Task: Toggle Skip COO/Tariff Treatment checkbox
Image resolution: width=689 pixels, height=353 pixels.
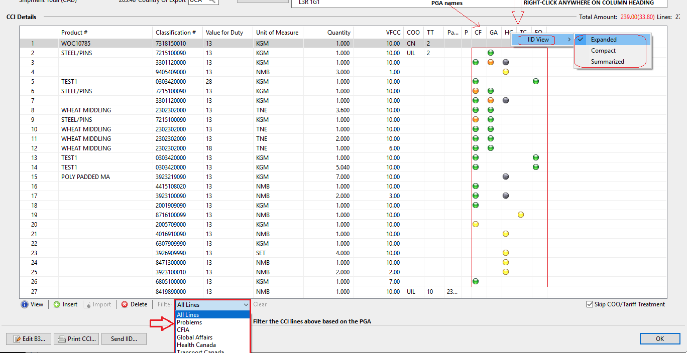Action: [590, 304]
